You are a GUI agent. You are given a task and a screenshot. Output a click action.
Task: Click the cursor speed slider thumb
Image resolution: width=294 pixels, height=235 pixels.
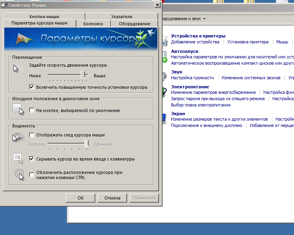click(83, 75)
